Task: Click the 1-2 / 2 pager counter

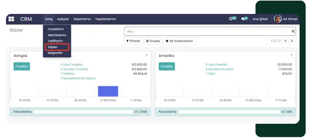Action: [276, 41]
